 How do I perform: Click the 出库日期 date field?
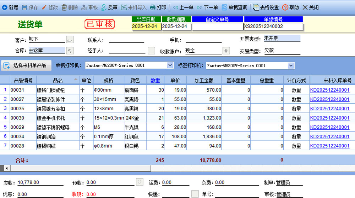(146, 27)
